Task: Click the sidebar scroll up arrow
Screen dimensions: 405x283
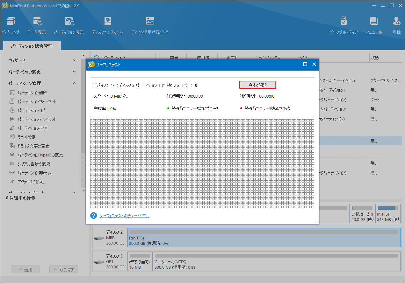Action: 83,56
